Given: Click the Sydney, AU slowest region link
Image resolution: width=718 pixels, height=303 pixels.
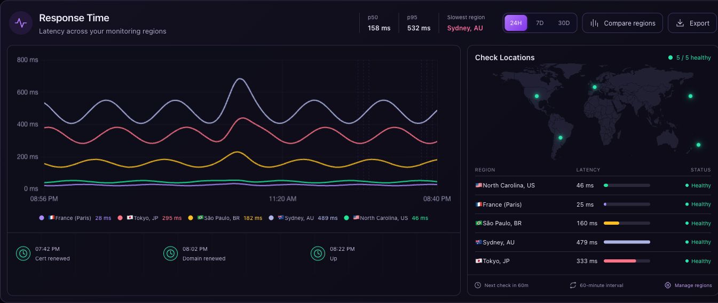Looking at the screenshot, I should click(x=465, y=28).
